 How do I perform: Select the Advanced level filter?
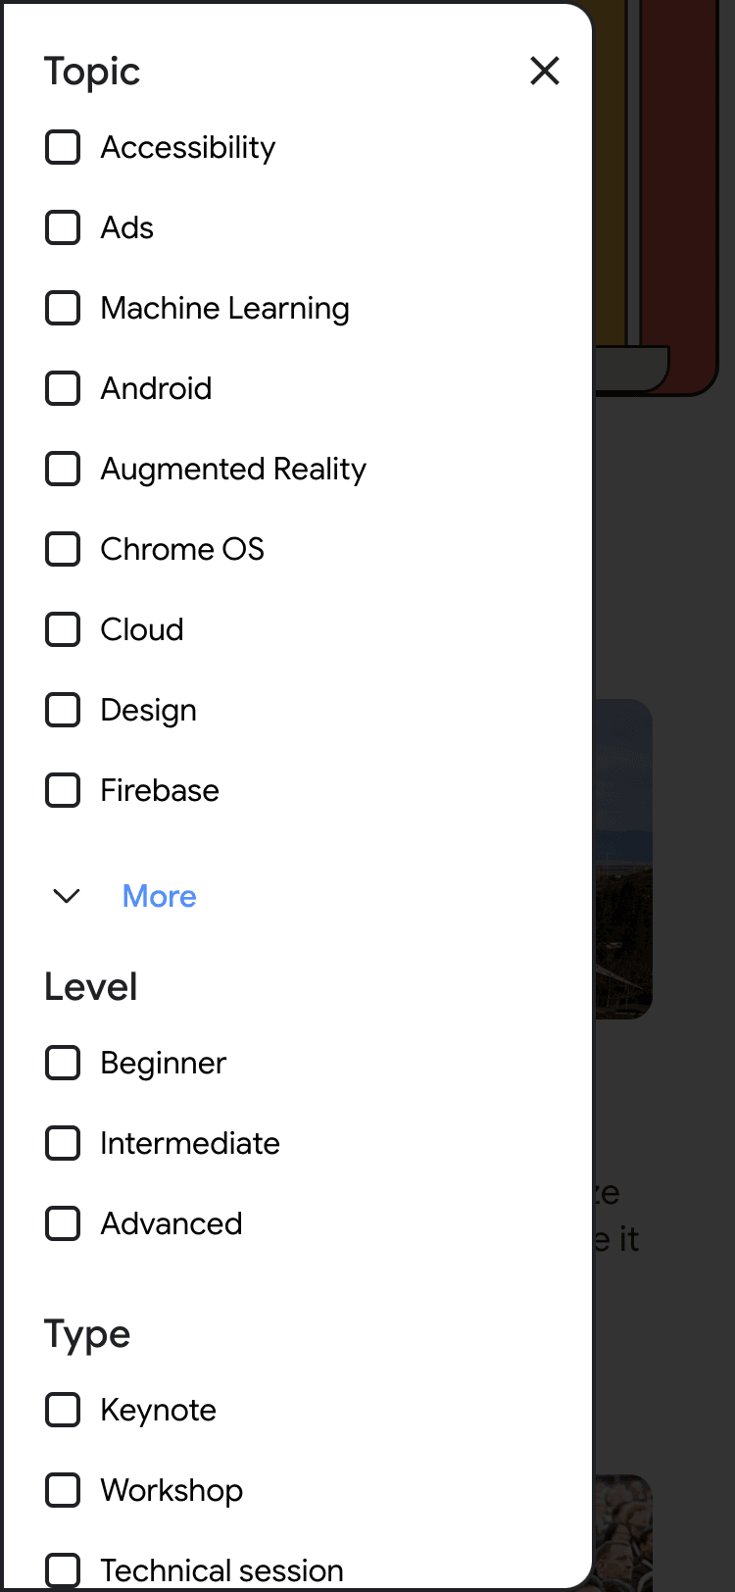63,1223
